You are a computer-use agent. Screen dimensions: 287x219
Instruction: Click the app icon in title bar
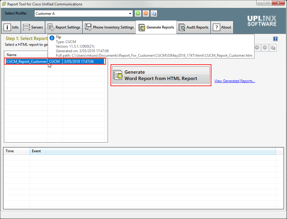coord(4,4)
